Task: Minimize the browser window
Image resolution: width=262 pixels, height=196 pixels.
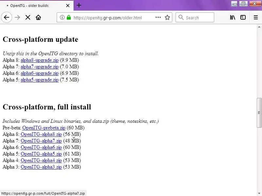Action: (x=234, y=4)
